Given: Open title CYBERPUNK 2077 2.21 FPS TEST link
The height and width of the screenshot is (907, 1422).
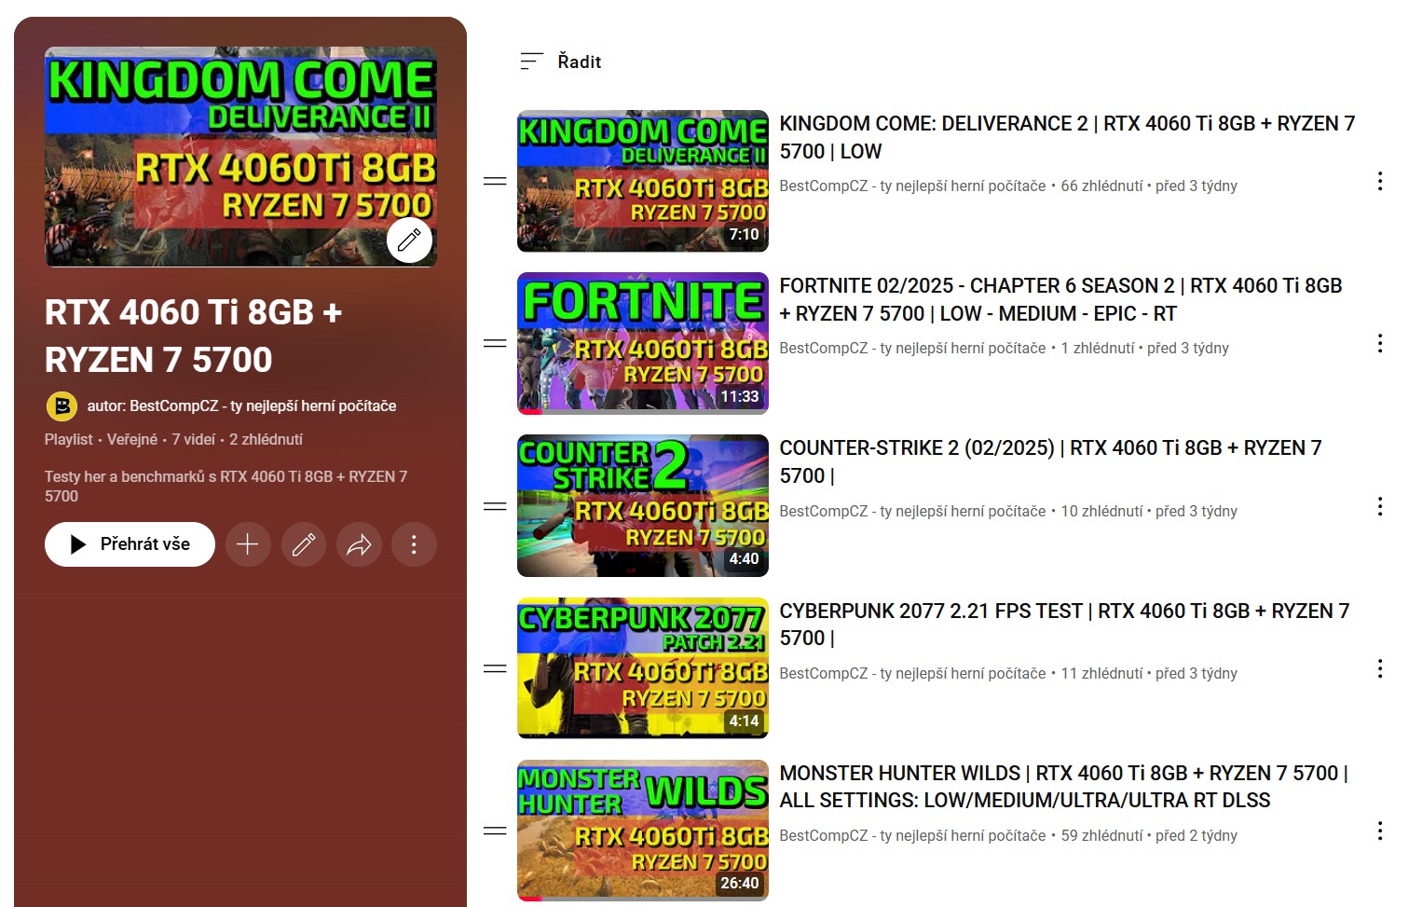Looking at the screenshot, I should click(x=1064, y=625).
